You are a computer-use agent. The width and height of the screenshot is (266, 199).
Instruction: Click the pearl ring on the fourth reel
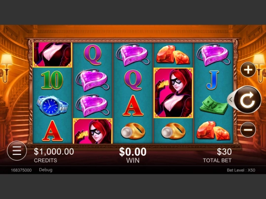173,131
